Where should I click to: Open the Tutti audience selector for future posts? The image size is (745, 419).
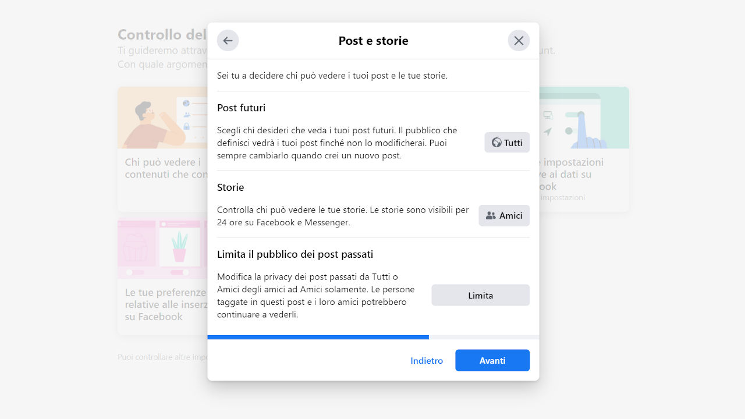pyautogui.click(x=507, y=143)
